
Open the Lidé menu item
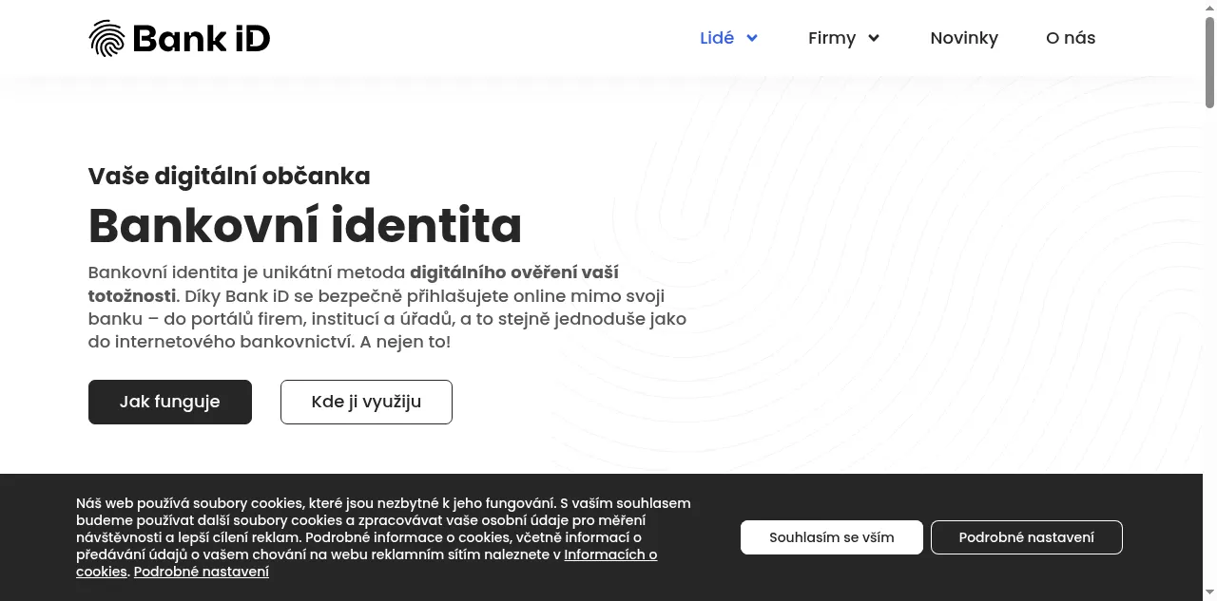[717, 38]
